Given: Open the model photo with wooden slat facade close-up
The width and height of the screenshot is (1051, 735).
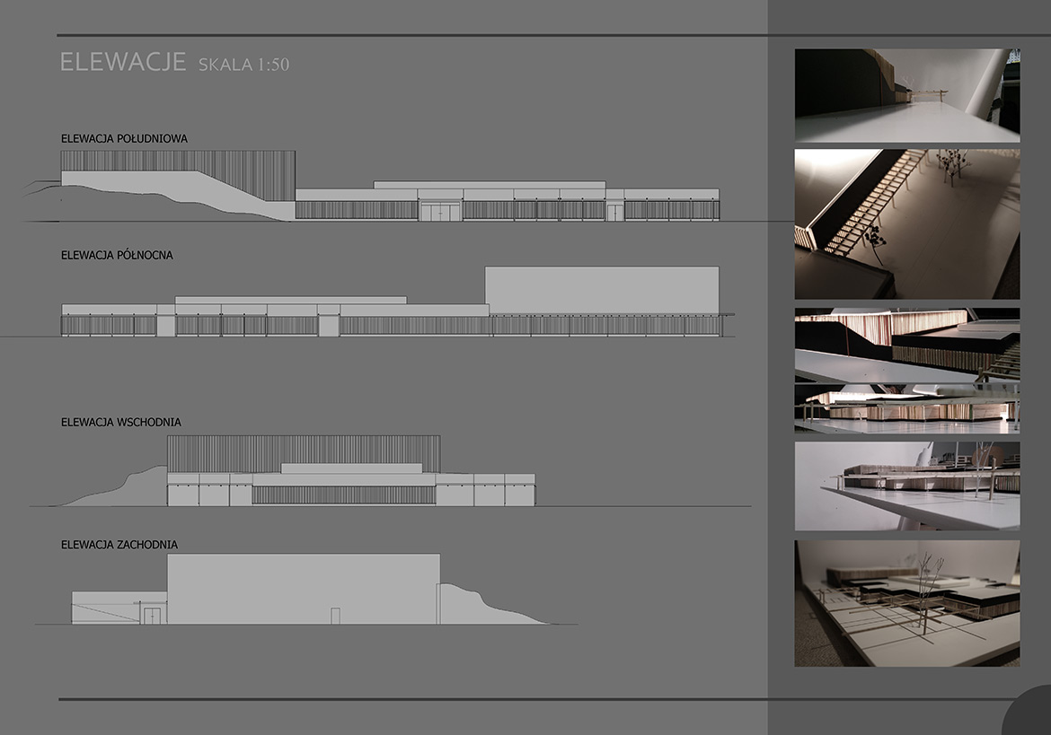Looking at the screenshot, I should point(907,346).
